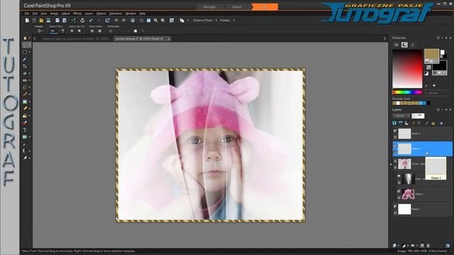Open the File menu
Image resolution: width=454 pixels, height=255 pixels.
[x=27, y=13]
